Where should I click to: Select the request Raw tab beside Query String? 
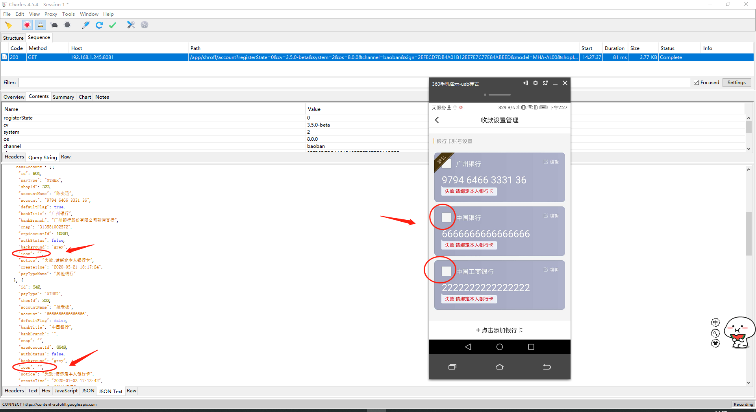(66, 157)
